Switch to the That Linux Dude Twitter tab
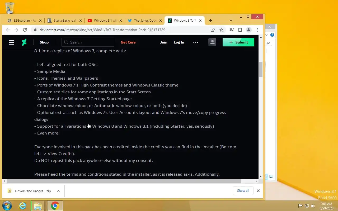338x211 pixels. 145,21
